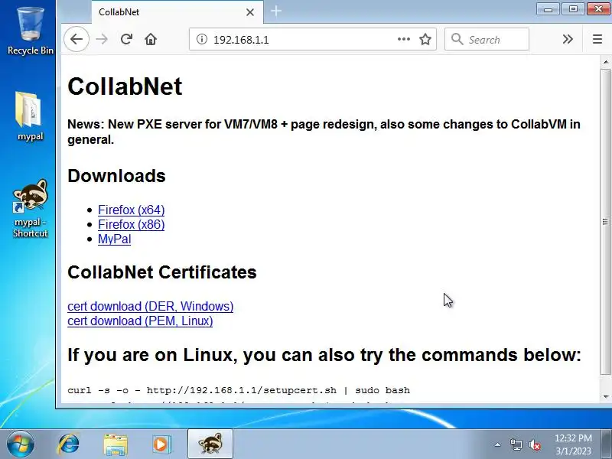Maximize the browser window

tap(573, 9)
